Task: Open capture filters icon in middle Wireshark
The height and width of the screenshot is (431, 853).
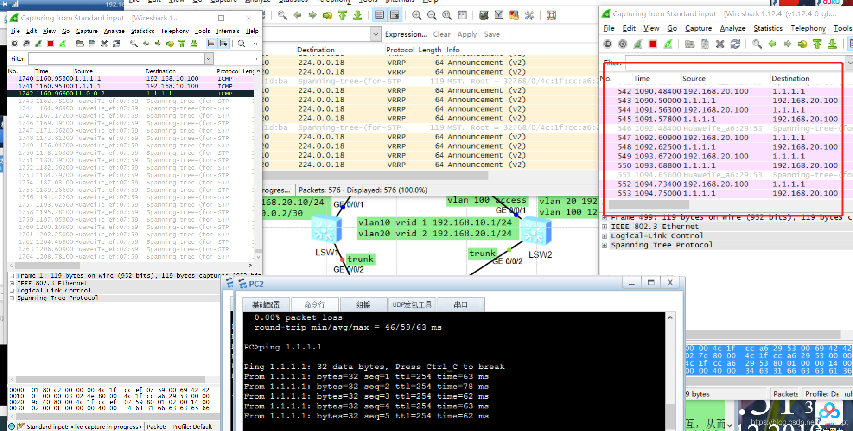Action: [484, 15]
